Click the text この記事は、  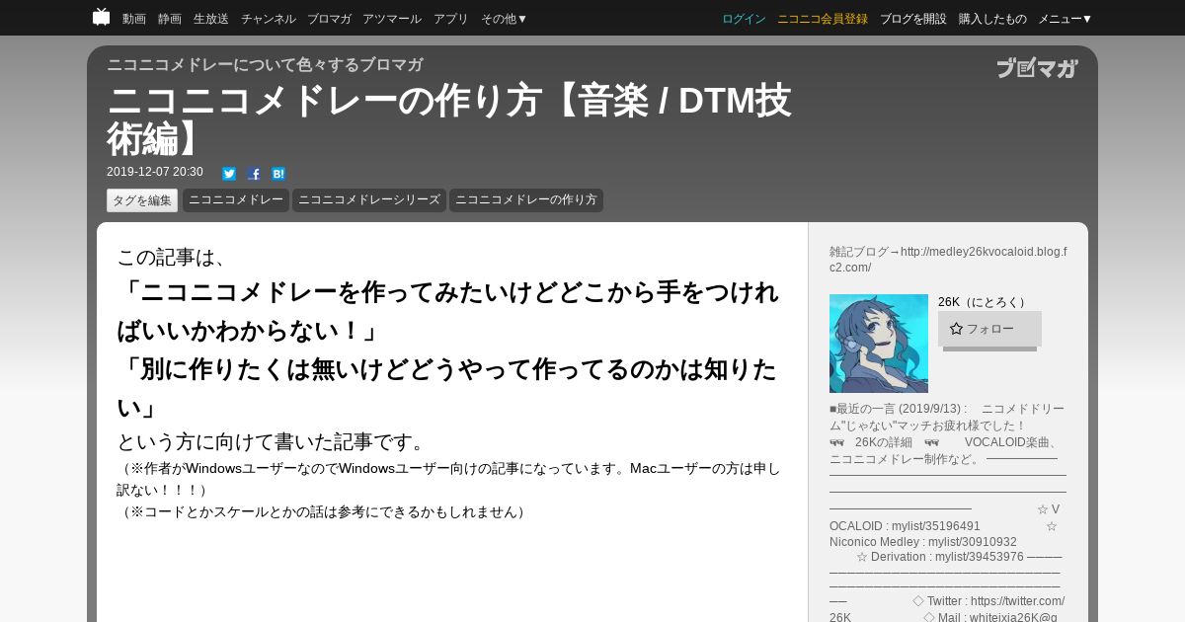point(177,257)
